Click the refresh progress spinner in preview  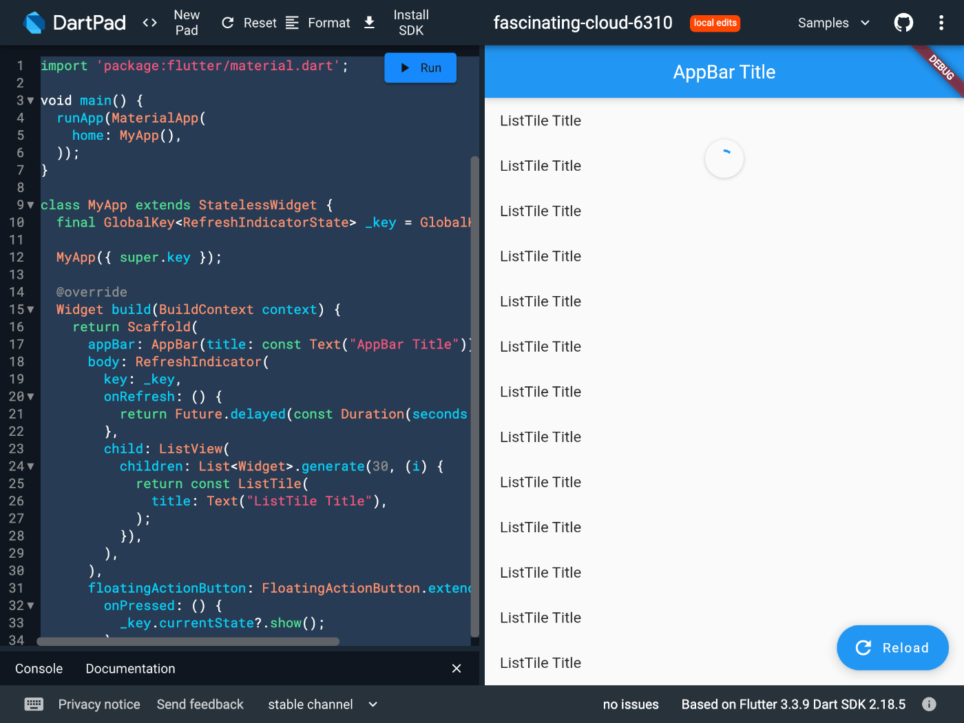tap(724, 159)
